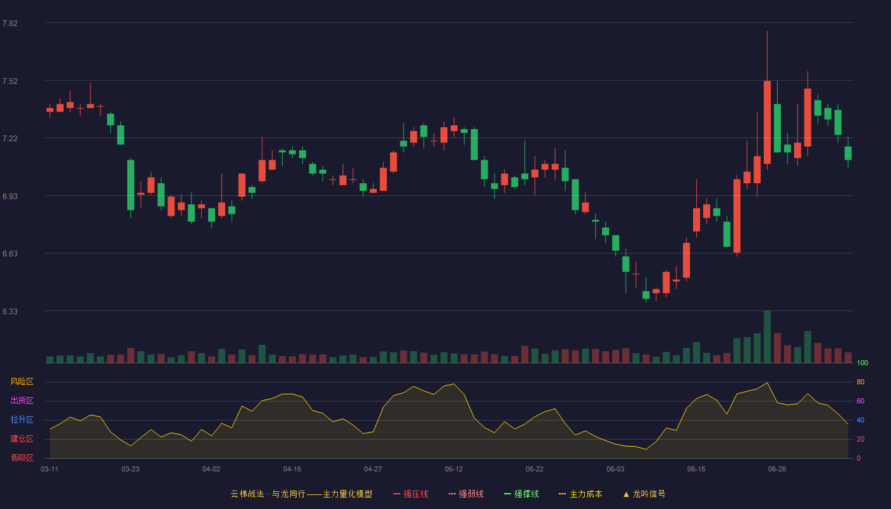
Task: Click the 6.33 price axis label
Action: [x=10, y=312]
